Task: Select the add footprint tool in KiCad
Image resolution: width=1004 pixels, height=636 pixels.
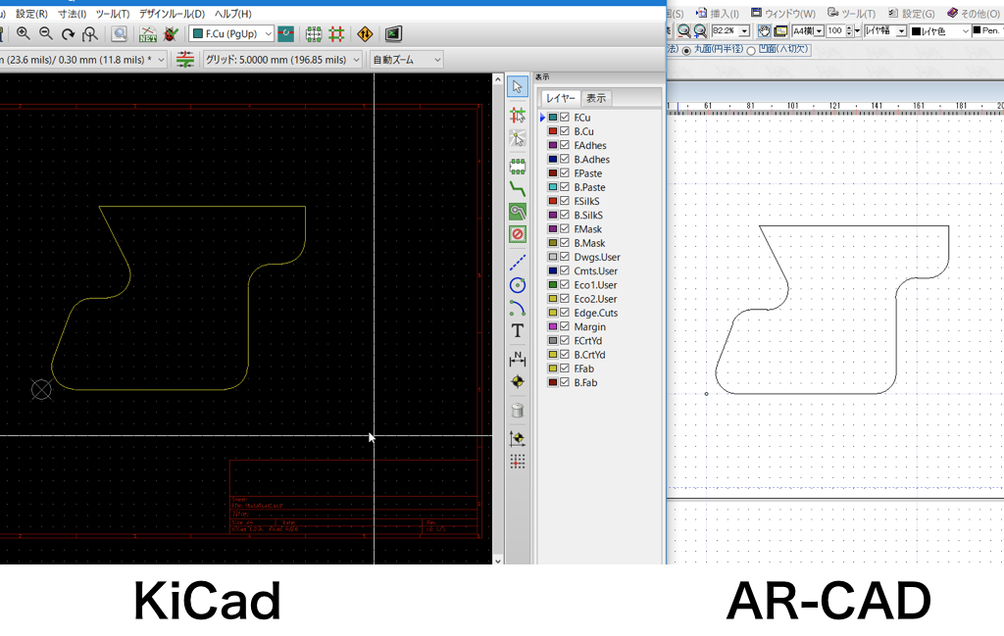Action: pos(518,167)
